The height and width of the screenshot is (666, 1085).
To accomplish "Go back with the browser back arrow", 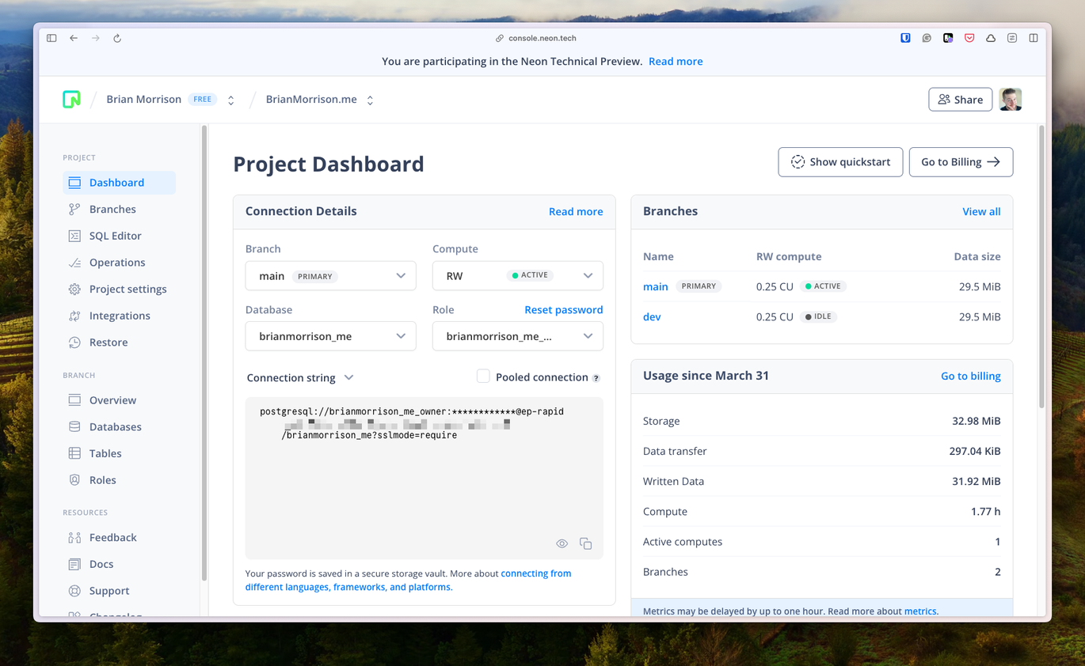I will pyautogui.click(x=74, y=38).
